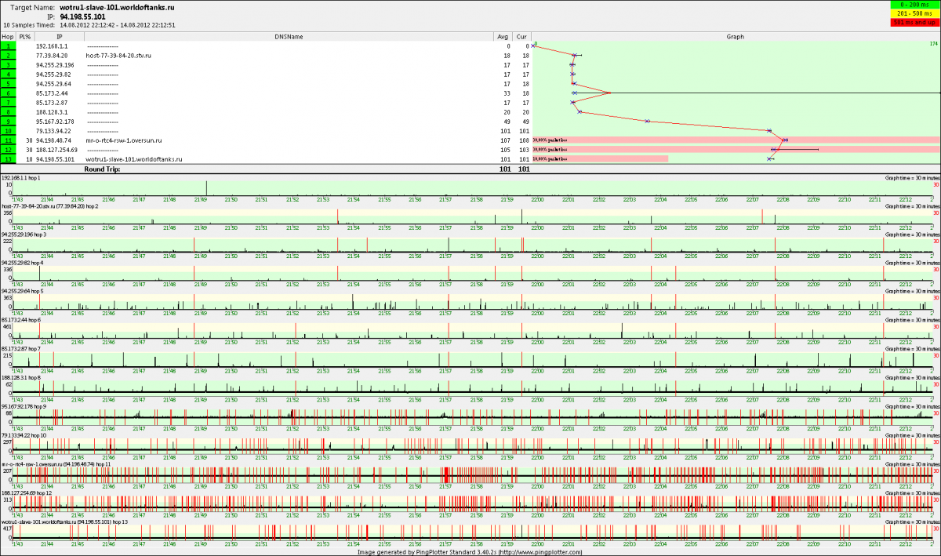Click the 201 - 500 ms yellow legend
This screenshot has height=556, width=941.
tap(913, 14)
